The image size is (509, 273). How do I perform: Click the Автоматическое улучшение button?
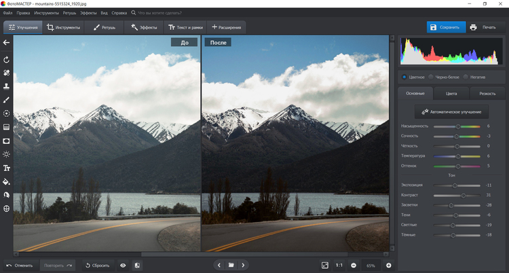pyautogui.click(x=451, y=111)
